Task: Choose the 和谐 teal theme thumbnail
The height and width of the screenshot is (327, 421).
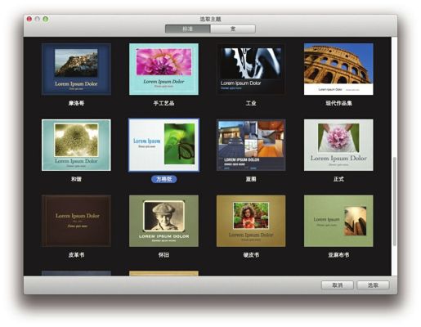Action: 76,145
